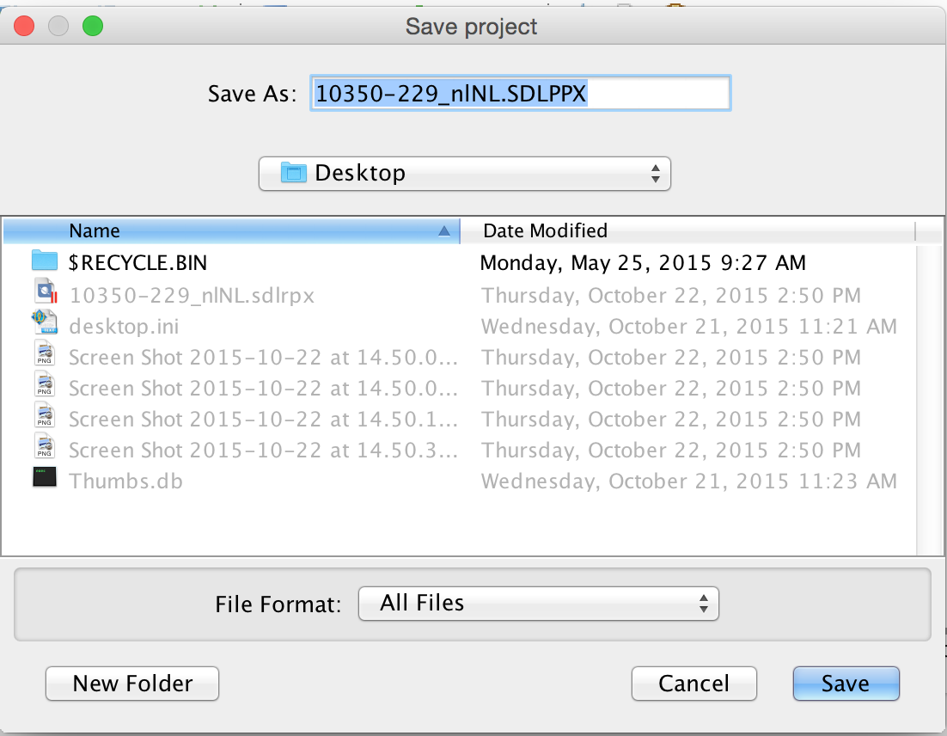Click the desktop.ini file icon
This screenshot has height=736, width=947.
click(44, 326)
